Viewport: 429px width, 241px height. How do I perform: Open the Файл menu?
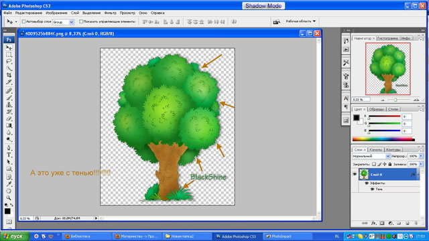pyautogui.click(x=7, y=13)
